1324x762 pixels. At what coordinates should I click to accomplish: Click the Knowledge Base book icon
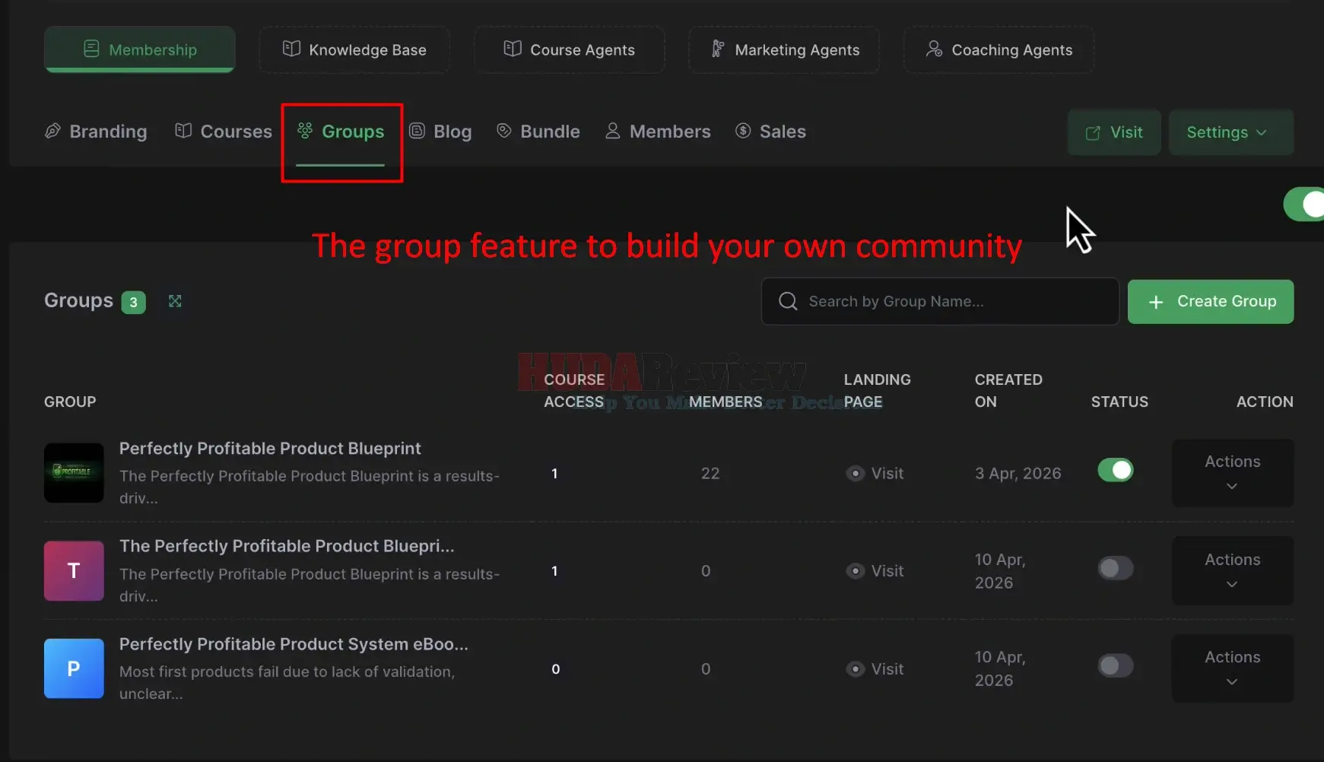point(291,49)
